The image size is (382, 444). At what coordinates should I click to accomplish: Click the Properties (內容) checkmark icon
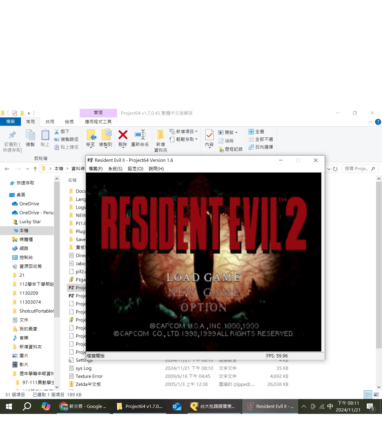209,135
